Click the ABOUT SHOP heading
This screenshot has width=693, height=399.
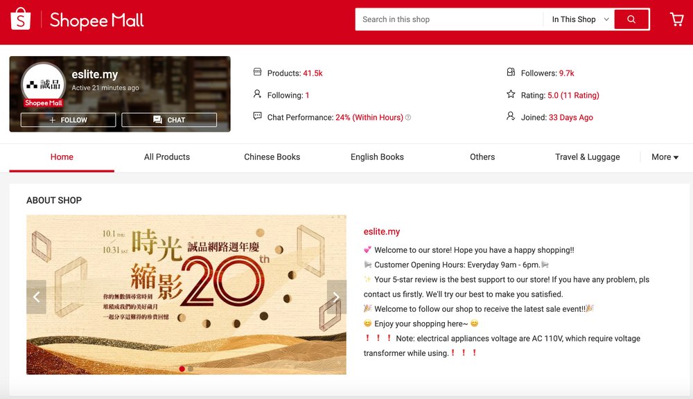[54, 200]
